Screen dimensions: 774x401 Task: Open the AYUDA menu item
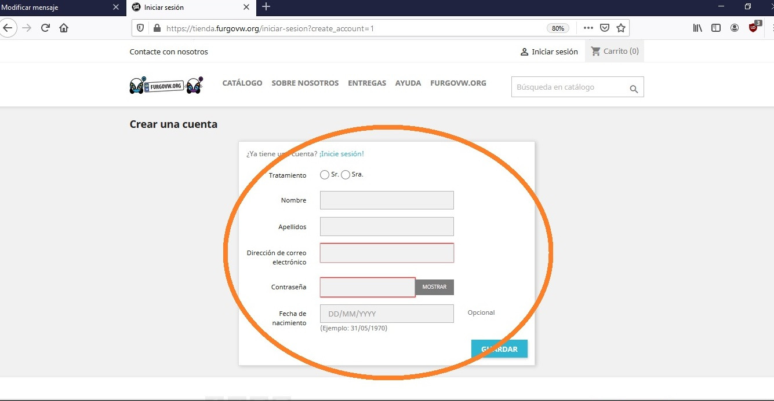[408, 83]
